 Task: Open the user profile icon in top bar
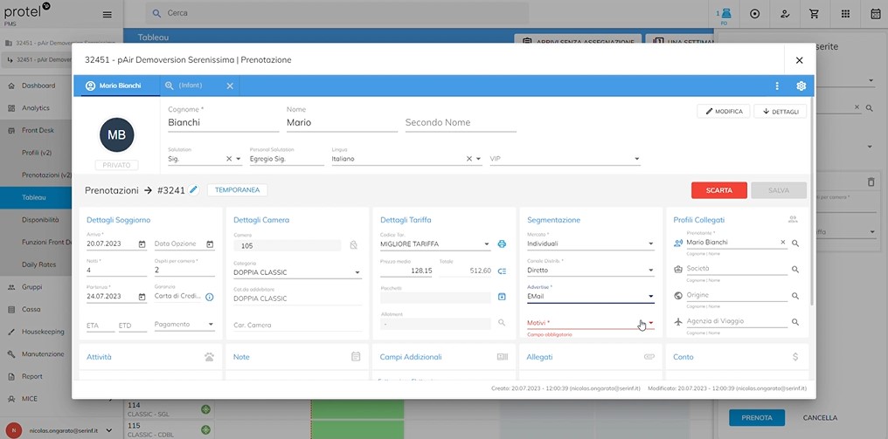tap(784, 14)
